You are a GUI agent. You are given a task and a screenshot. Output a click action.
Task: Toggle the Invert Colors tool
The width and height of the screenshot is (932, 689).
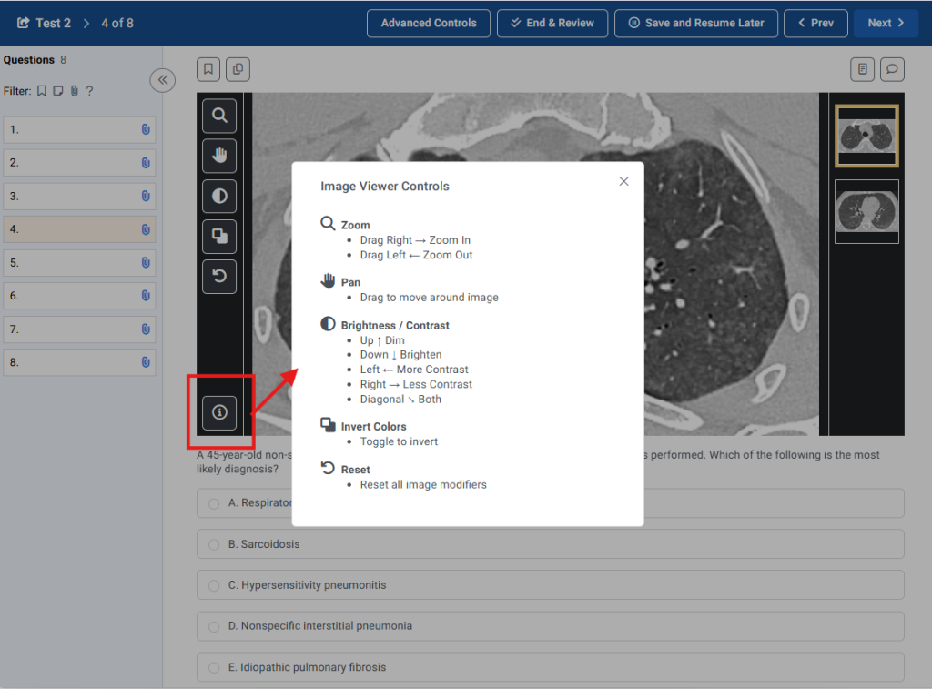click(219, 237)
